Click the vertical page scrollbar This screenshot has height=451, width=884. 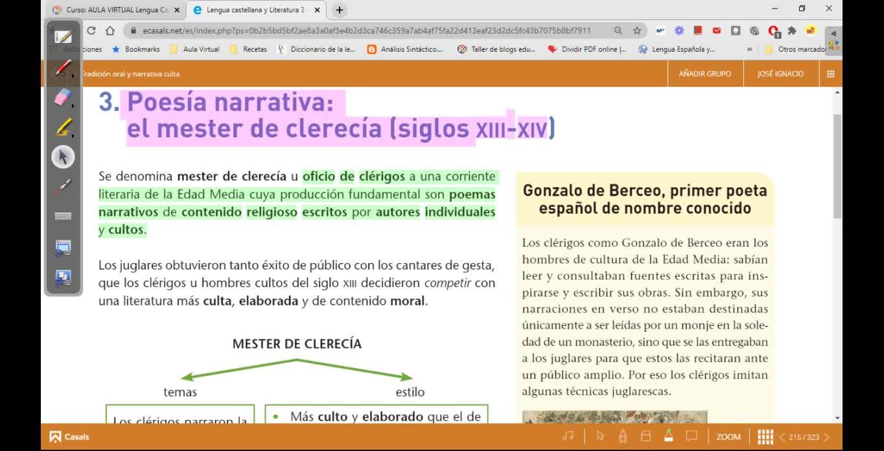point(837,166)
